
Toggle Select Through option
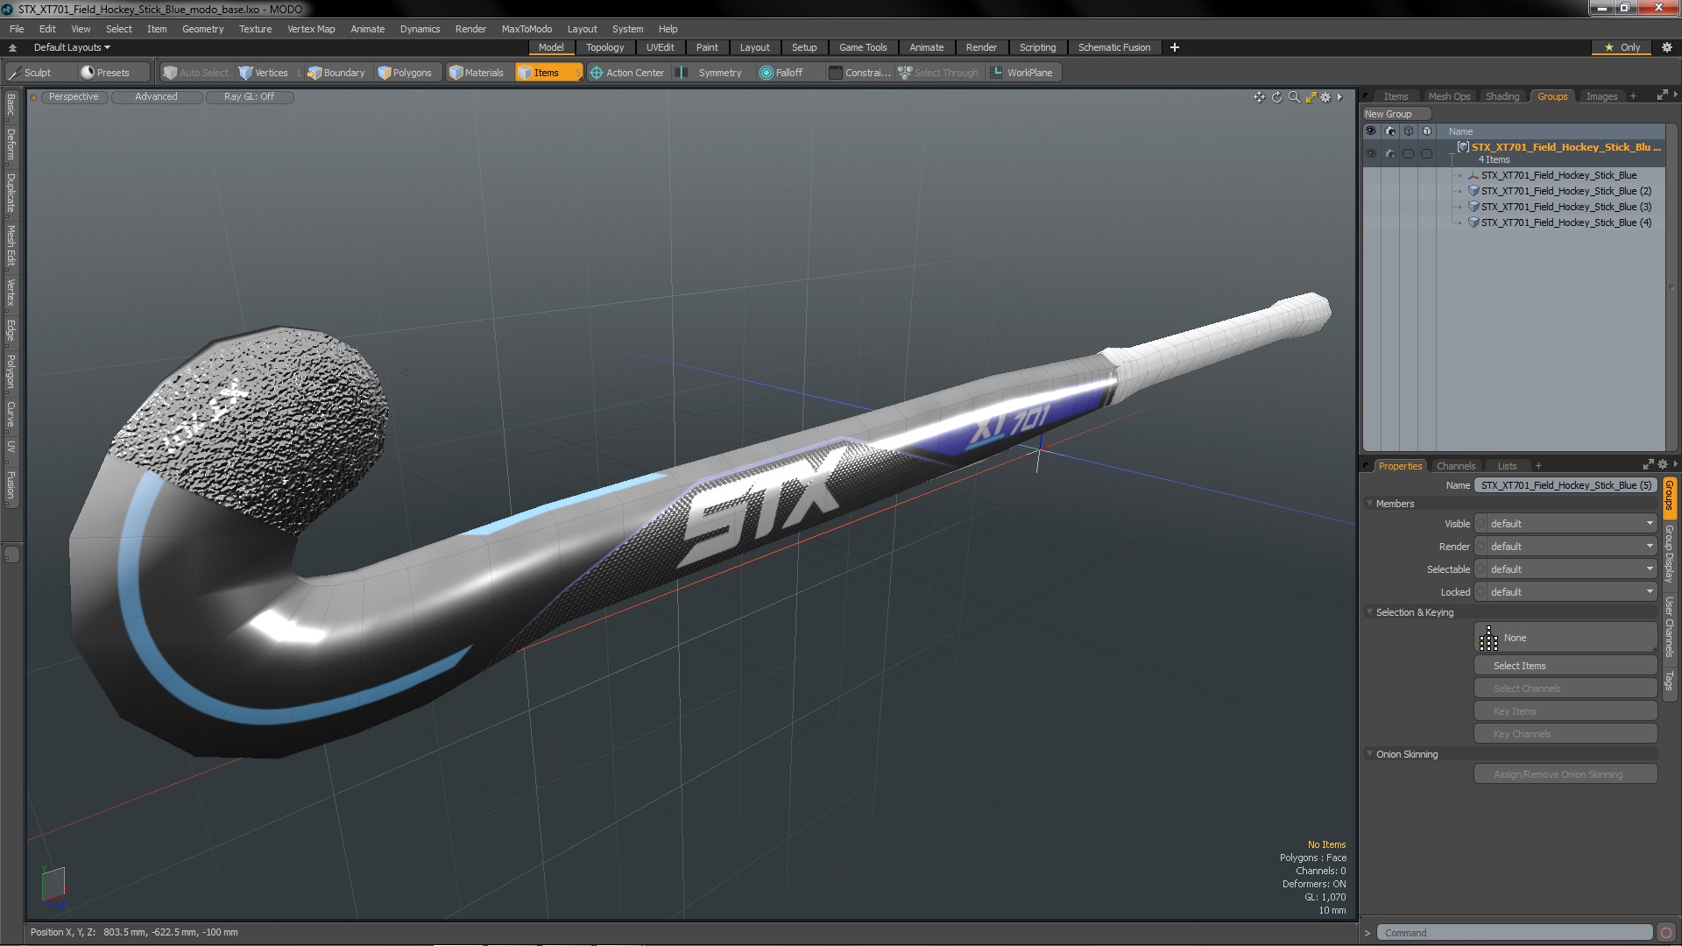point(938,73)
